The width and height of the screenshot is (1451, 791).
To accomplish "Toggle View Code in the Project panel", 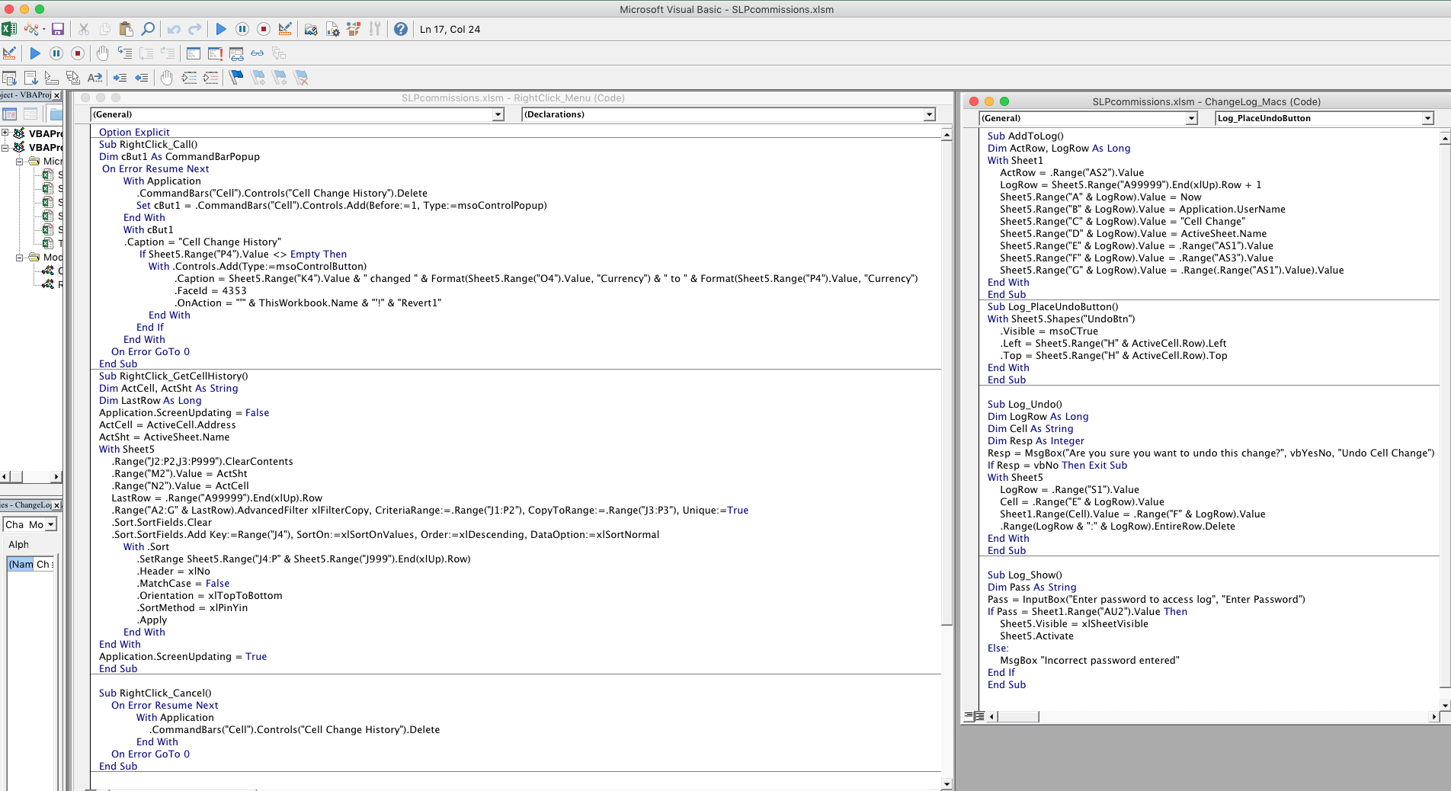I will (x=10, y=114).
